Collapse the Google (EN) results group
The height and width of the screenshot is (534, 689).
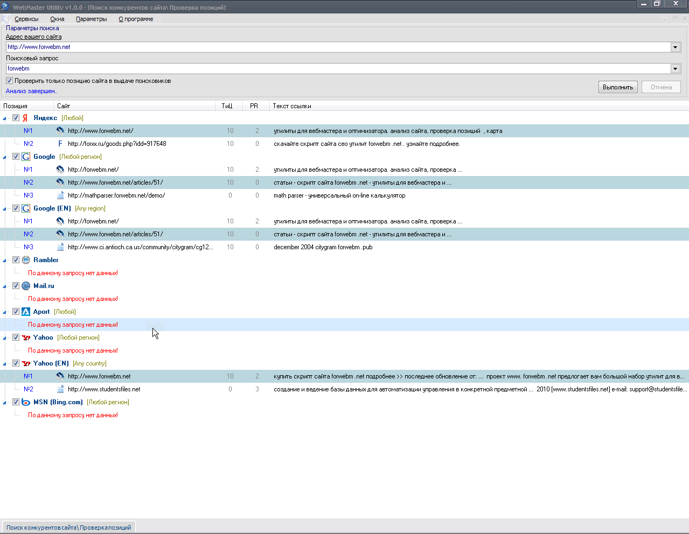click(5, 209)
